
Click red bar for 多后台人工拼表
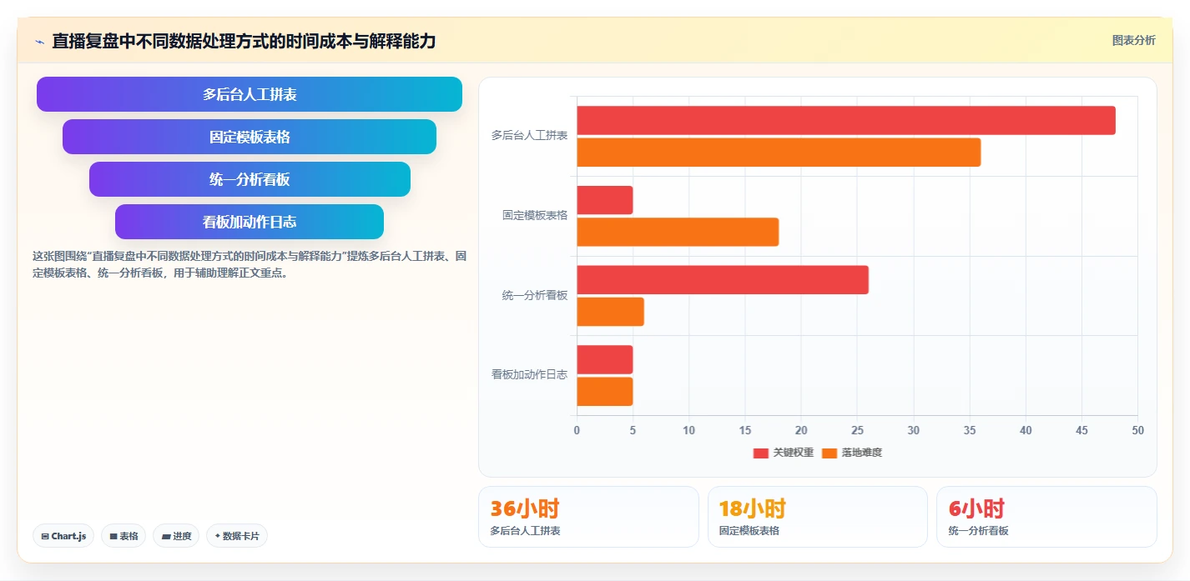pos(846,121)
